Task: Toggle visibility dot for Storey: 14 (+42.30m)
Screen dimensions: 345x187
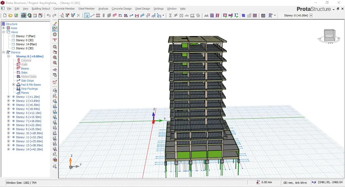Action: pyautogui.click(x=13, y=149)
